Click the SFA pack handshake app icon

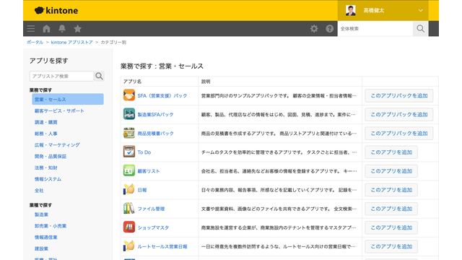pyautogui.click(x=129, y=95)
